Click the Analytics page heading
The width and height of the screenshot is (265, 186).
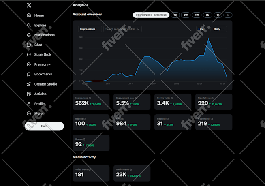(x=80, y=5)
